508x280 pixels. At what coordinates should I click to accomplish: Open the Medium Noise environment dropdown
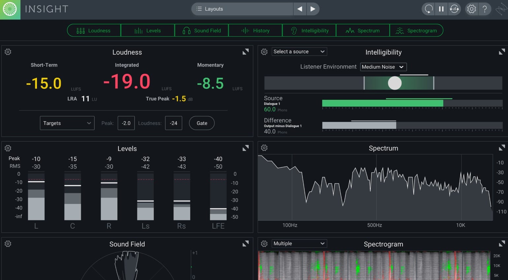click(x=383, y=67)
